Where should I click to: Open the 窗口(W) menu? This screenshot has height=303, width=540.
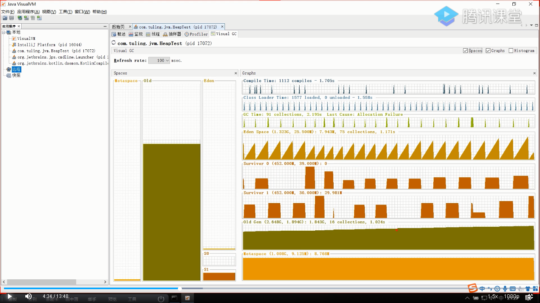[82, 11]
